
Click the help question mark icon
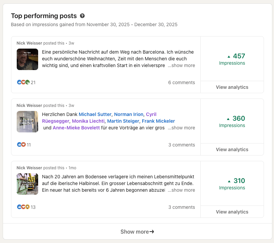coord(82,16)
